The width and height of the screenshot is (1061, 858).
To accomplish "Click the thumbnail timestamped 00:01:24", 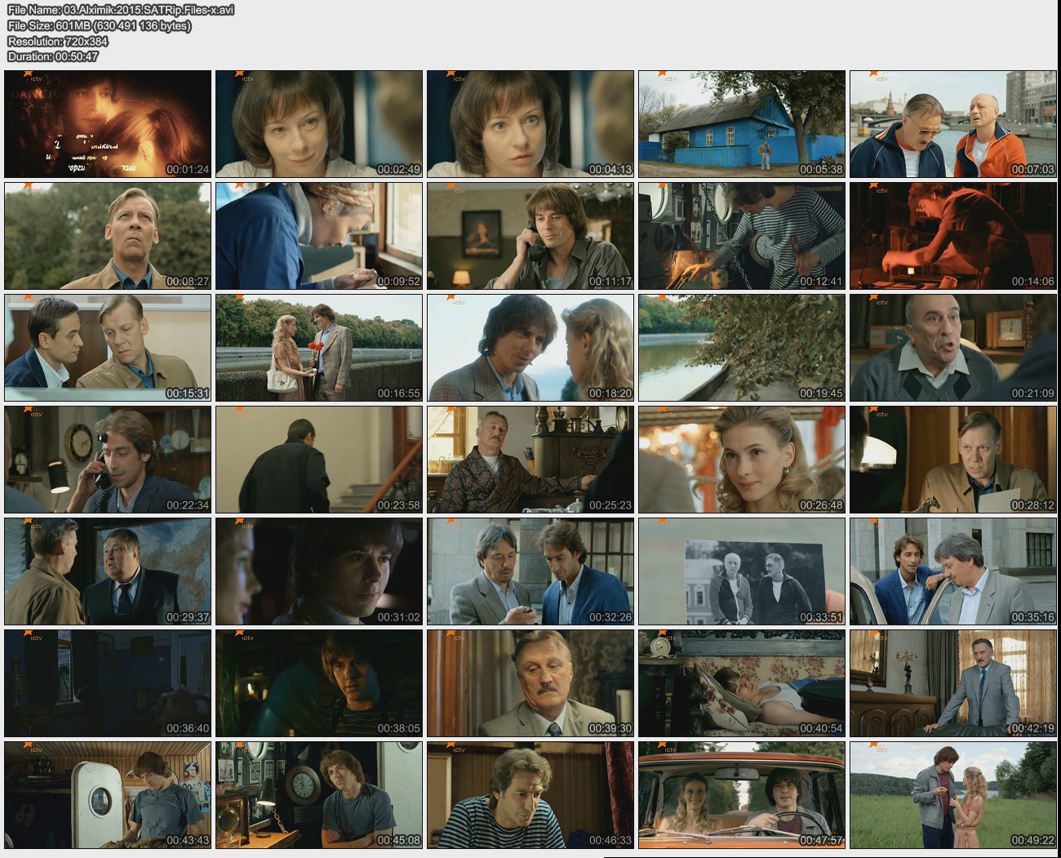I will click(x=108, y=124).
